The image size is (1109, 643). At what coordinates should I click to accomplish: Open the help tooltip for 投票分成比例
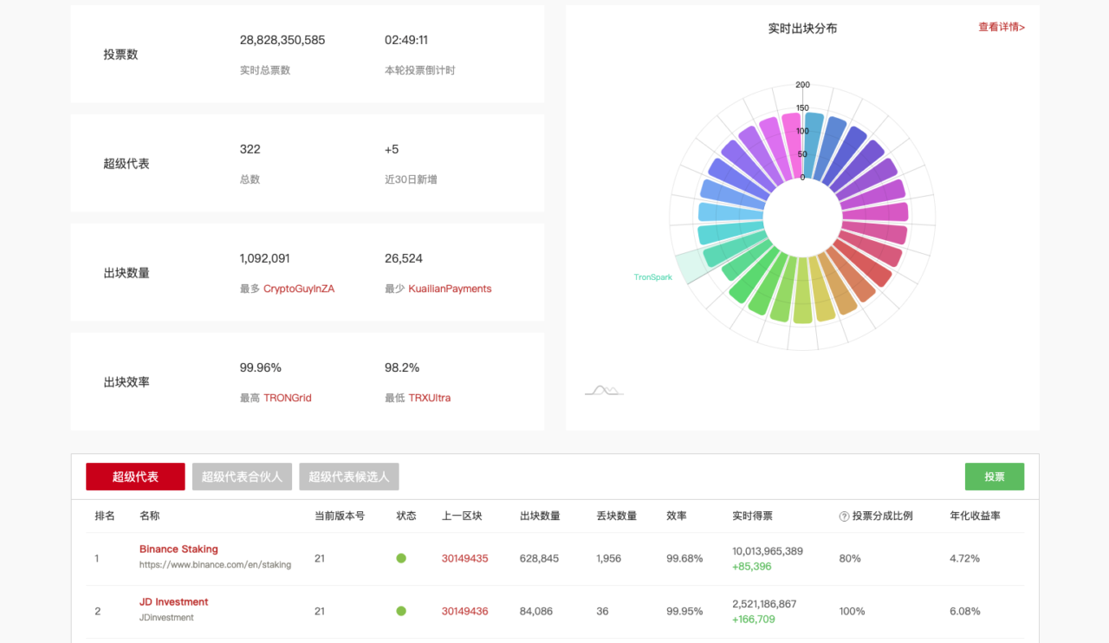click(843, 515)
